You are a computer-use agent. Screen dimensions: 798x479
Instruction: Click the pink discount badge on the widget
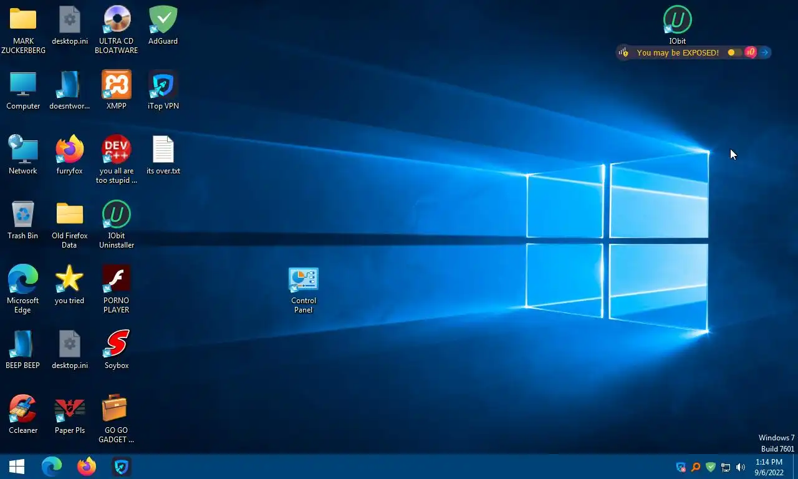click(751, 52)
